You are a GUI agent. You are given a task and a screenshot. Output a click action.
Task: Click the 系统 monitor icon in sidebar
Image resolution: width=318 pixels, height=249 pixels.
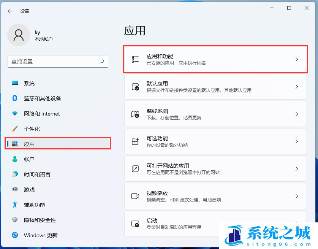tap(15, 83)
